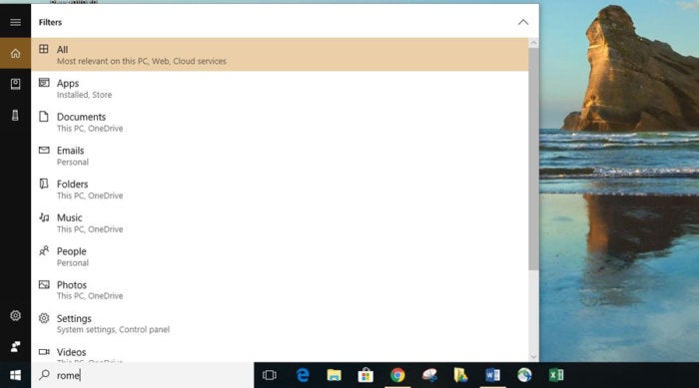The image size is (699, 388).
Task: Click the search box containing 'rome'
Action: pyautogui.click(x=142, y=375)
